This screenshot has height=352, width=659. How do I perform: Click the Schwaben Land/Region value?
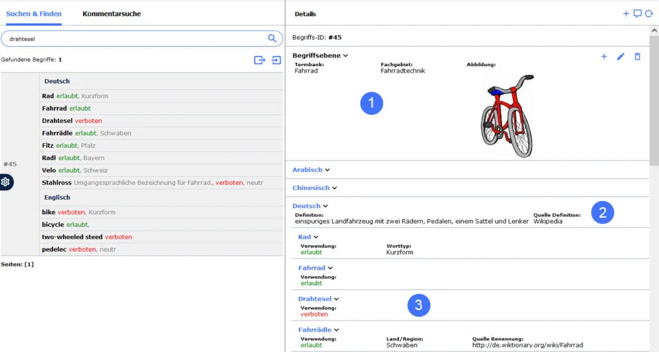[402, 346]
